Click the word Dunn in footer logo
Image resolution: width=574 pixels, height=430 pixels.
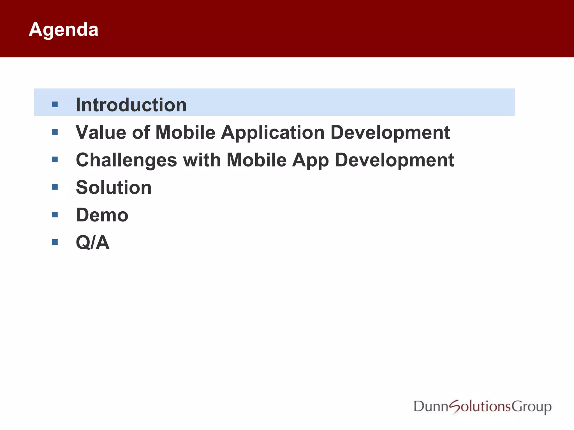pos(431,406)
